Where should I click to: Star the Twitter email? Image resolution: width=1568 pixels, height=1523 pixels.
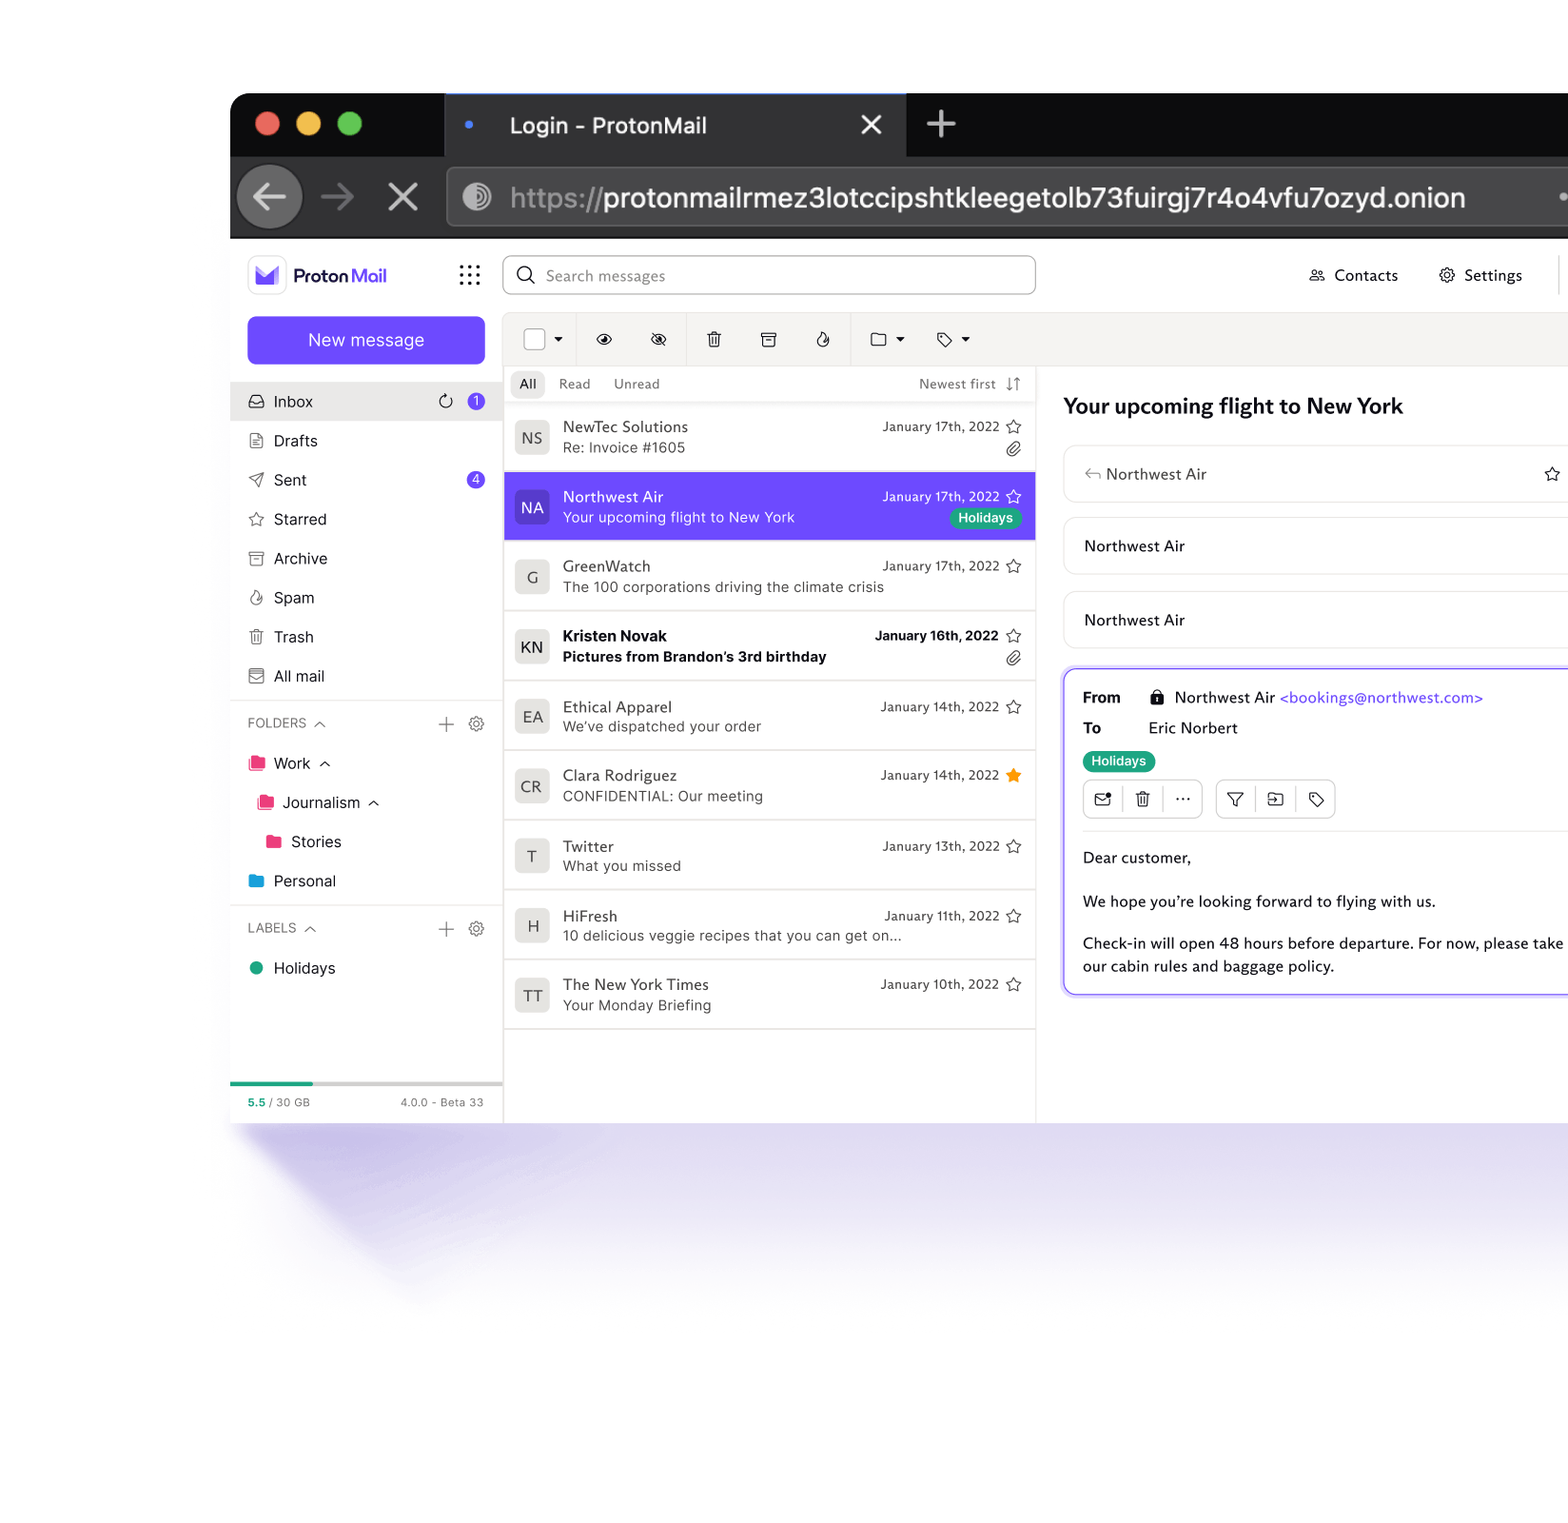pos(1014,847)
